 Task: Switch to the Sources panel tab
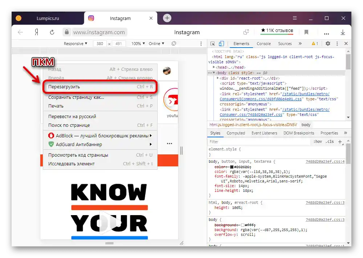[x=285, y=44]
